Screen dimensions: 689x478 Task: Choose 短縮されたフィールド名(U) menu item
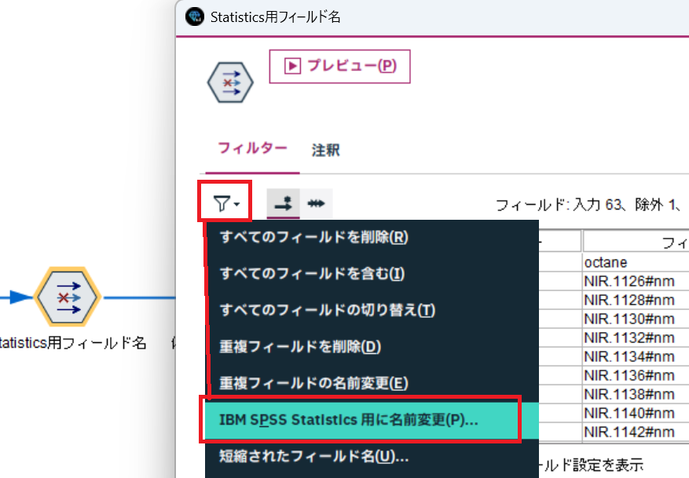pos(372,457)
